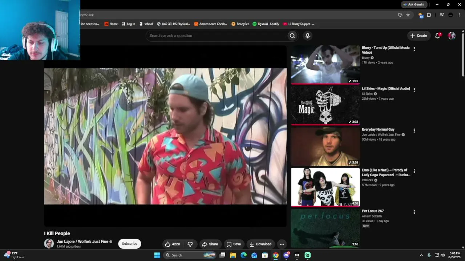Image resolution: width=465 pixels, height=261 pixels.
Task: Open the Create menu button
Action: click(x=418, y=36)
